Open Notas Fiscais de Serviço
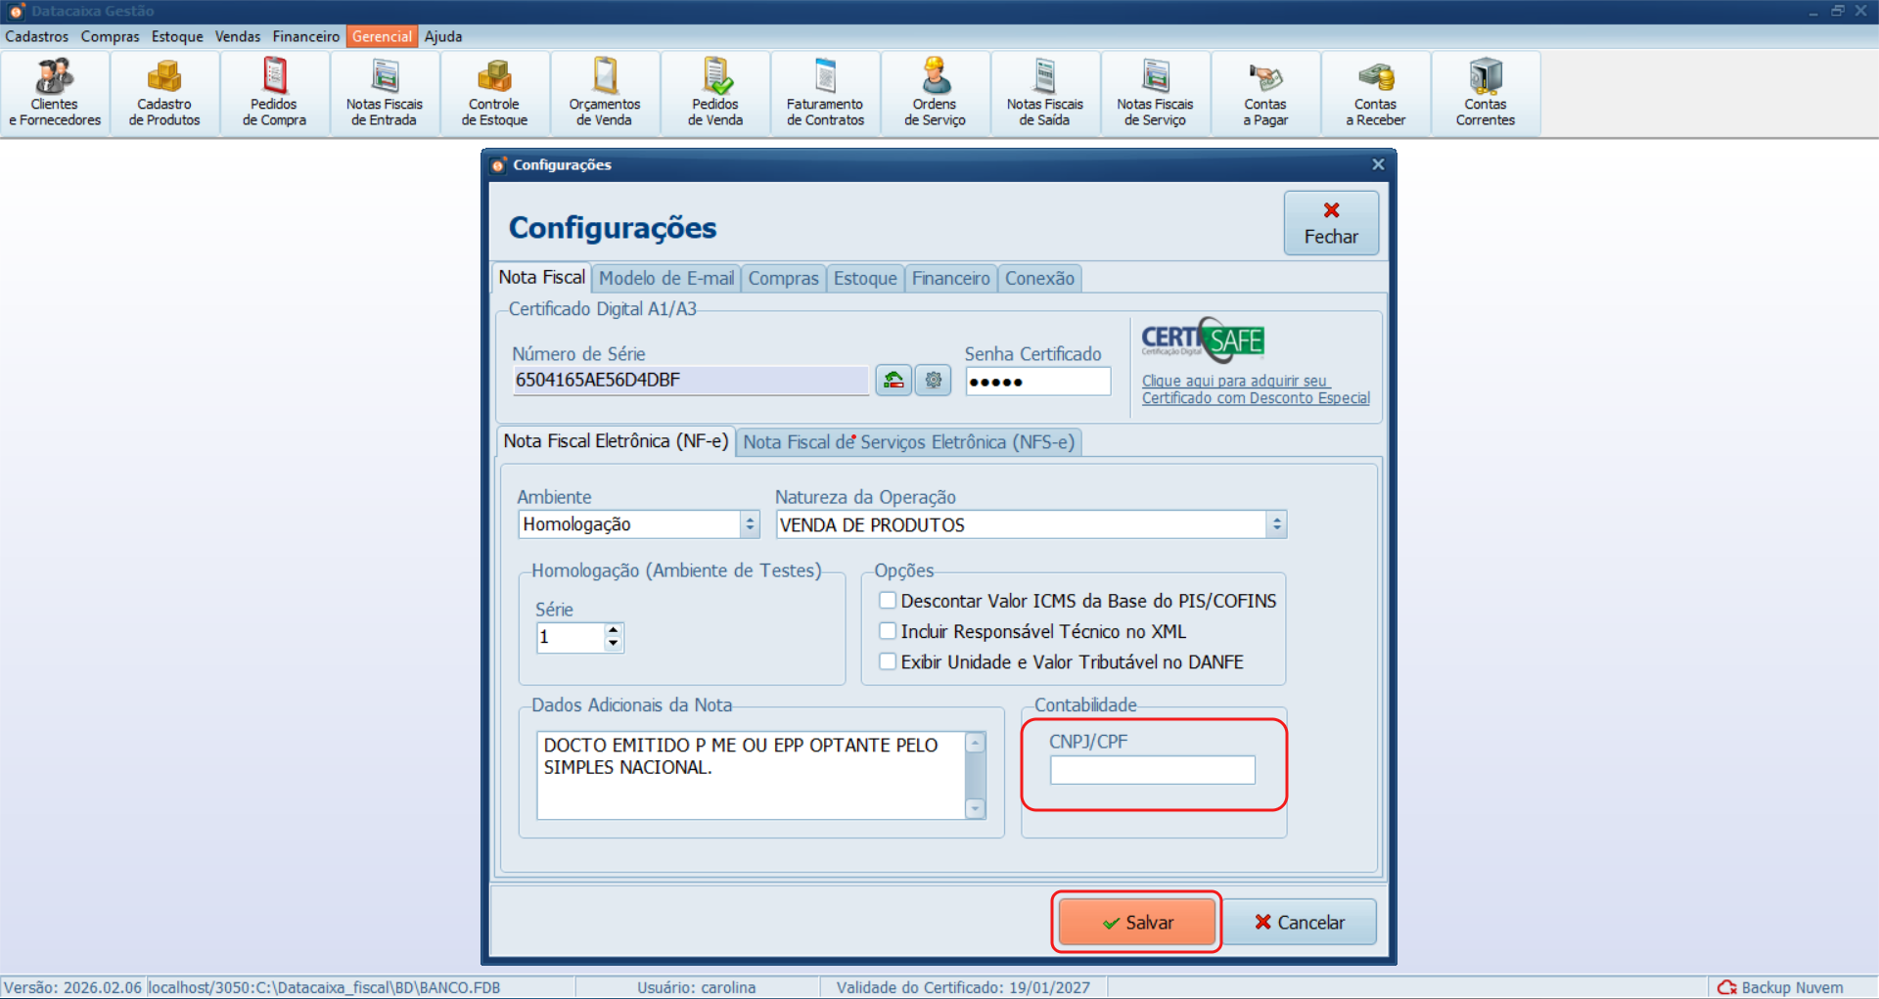1879x999 pixels. click(x=1155, y=94)
